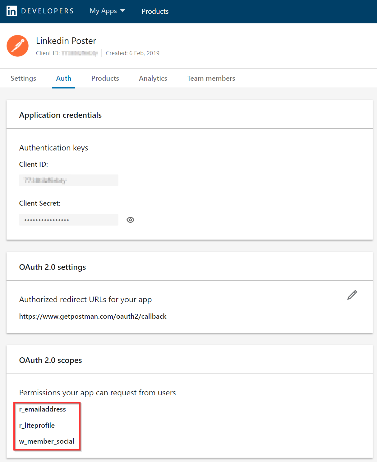Screen dimensions: 377x462
Task: Open the Linkedin Poster app avatar
Action: (x=18, y=46)
